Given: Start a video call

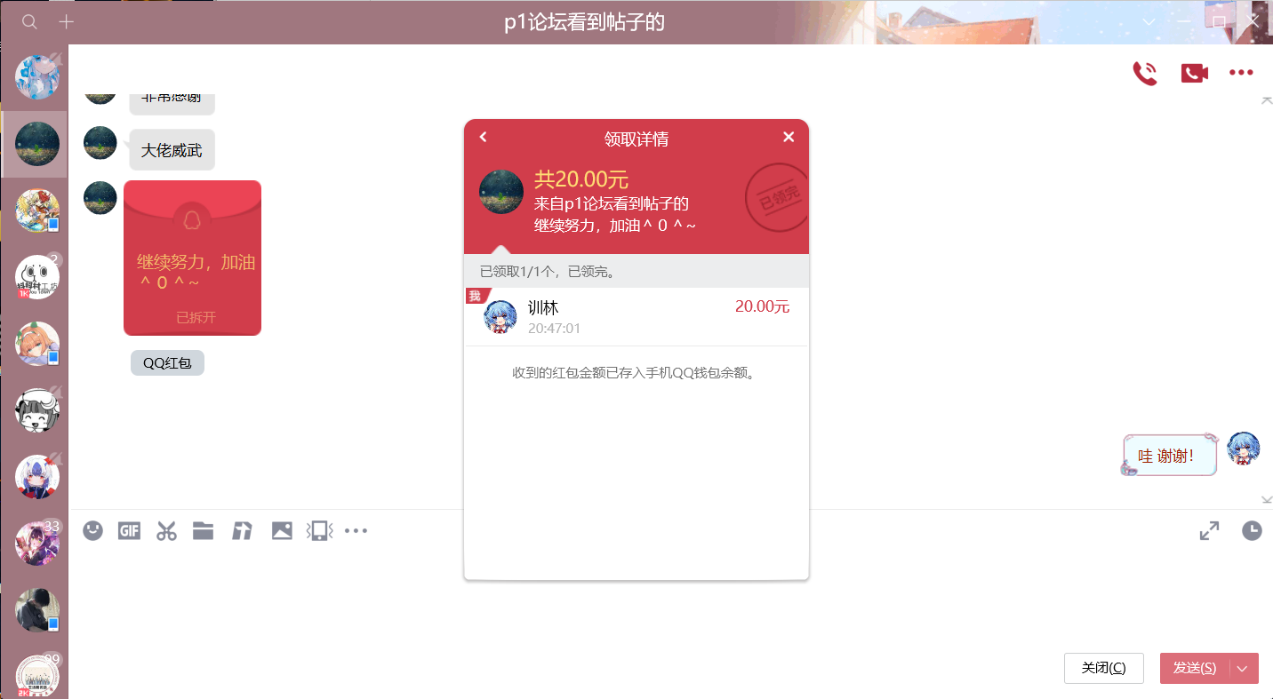Looking at the screenshot, I should [1194, 73].
